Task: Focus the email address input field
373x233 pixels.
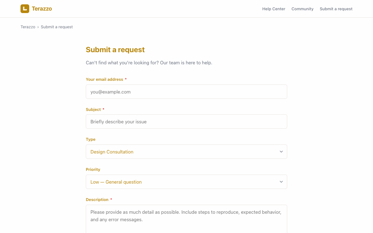Action: pyautogui.click(x=186, y=92)
